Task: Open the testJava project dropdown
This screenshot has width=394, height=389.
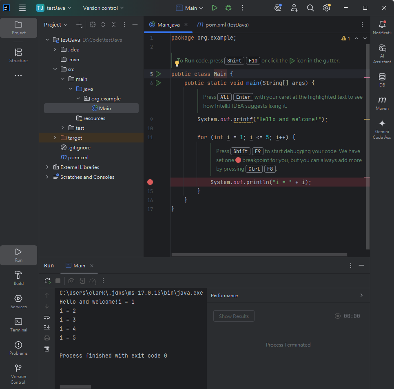Action: [54, 8]
